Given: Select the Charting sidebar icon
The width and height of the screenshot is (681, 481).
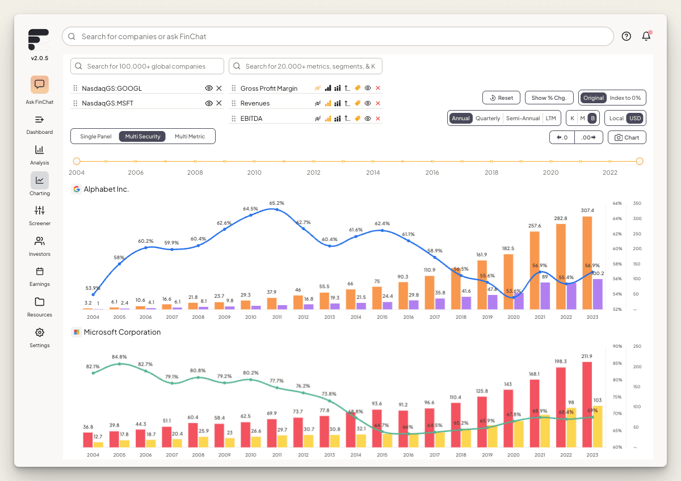Looking at the screenshot, I should pyautogui.click(x=40, y=180).
